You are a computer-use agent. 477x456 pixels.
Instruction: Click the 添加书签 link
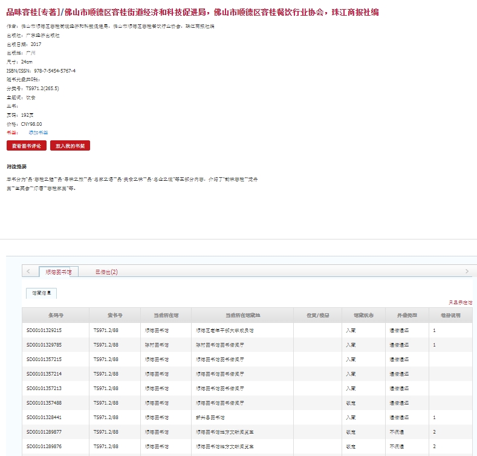[x=38, y=132]
